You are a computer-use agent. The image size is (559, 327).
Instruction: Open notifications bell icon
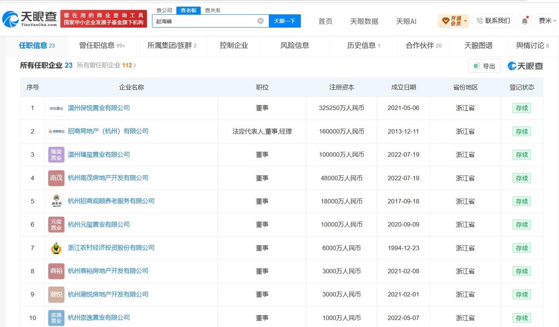pos(524,21)
